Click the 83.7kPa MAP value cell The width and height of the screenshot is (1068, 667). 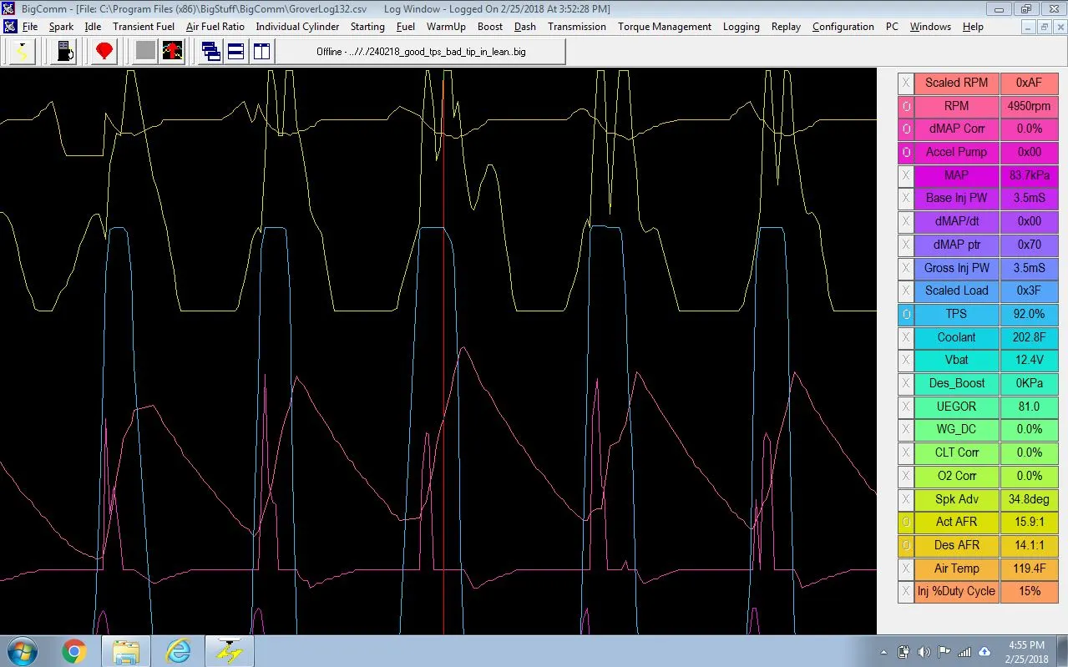pyautogui.click(x=1029, y=175)
